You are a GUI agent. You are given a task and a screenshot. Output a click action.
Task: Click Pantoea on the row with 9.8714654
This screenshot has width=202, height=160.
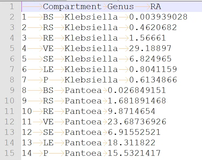coord(83,111)
